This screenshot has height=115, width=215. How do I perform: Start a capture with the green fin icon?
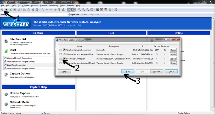tap(10, 10)
